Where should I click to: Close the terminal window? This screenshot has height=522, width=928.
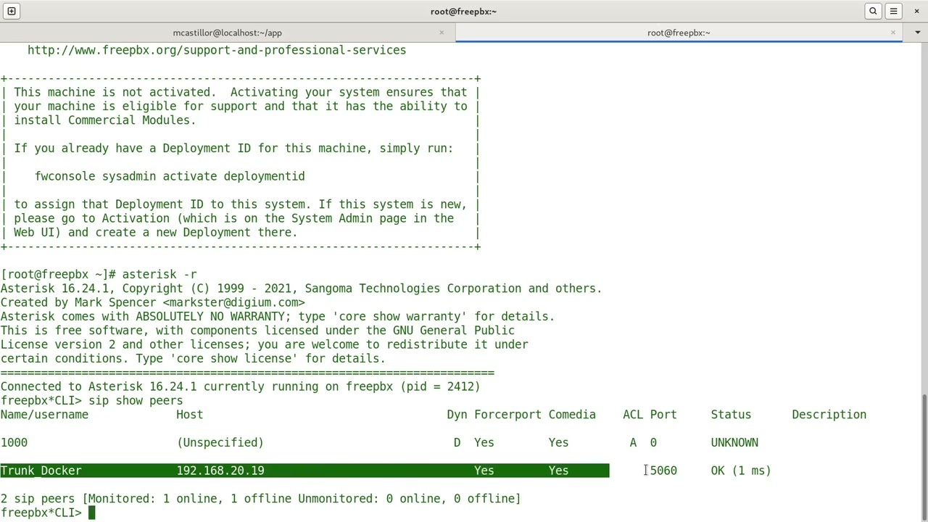click(x=916, y=11)
